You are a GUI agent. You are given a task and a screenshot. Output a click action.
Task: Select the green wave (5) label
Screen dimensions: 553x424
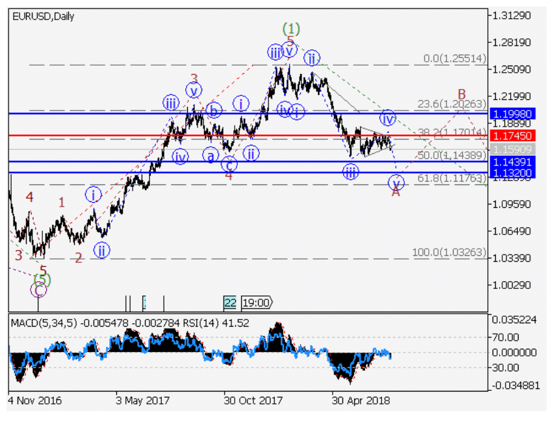coord(42,279)
